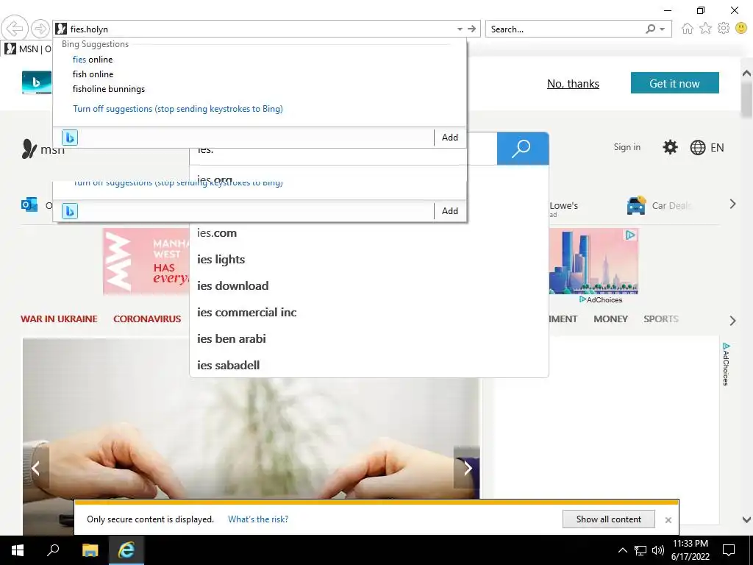Click the magnifier icon in Search box

(x=650, y=29)
